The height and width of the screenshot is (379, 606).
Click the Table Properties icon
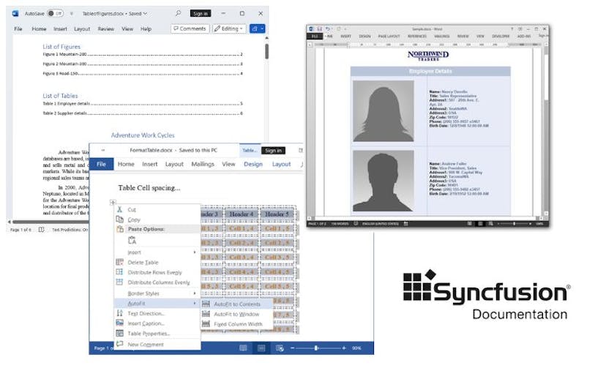(119, 333)
